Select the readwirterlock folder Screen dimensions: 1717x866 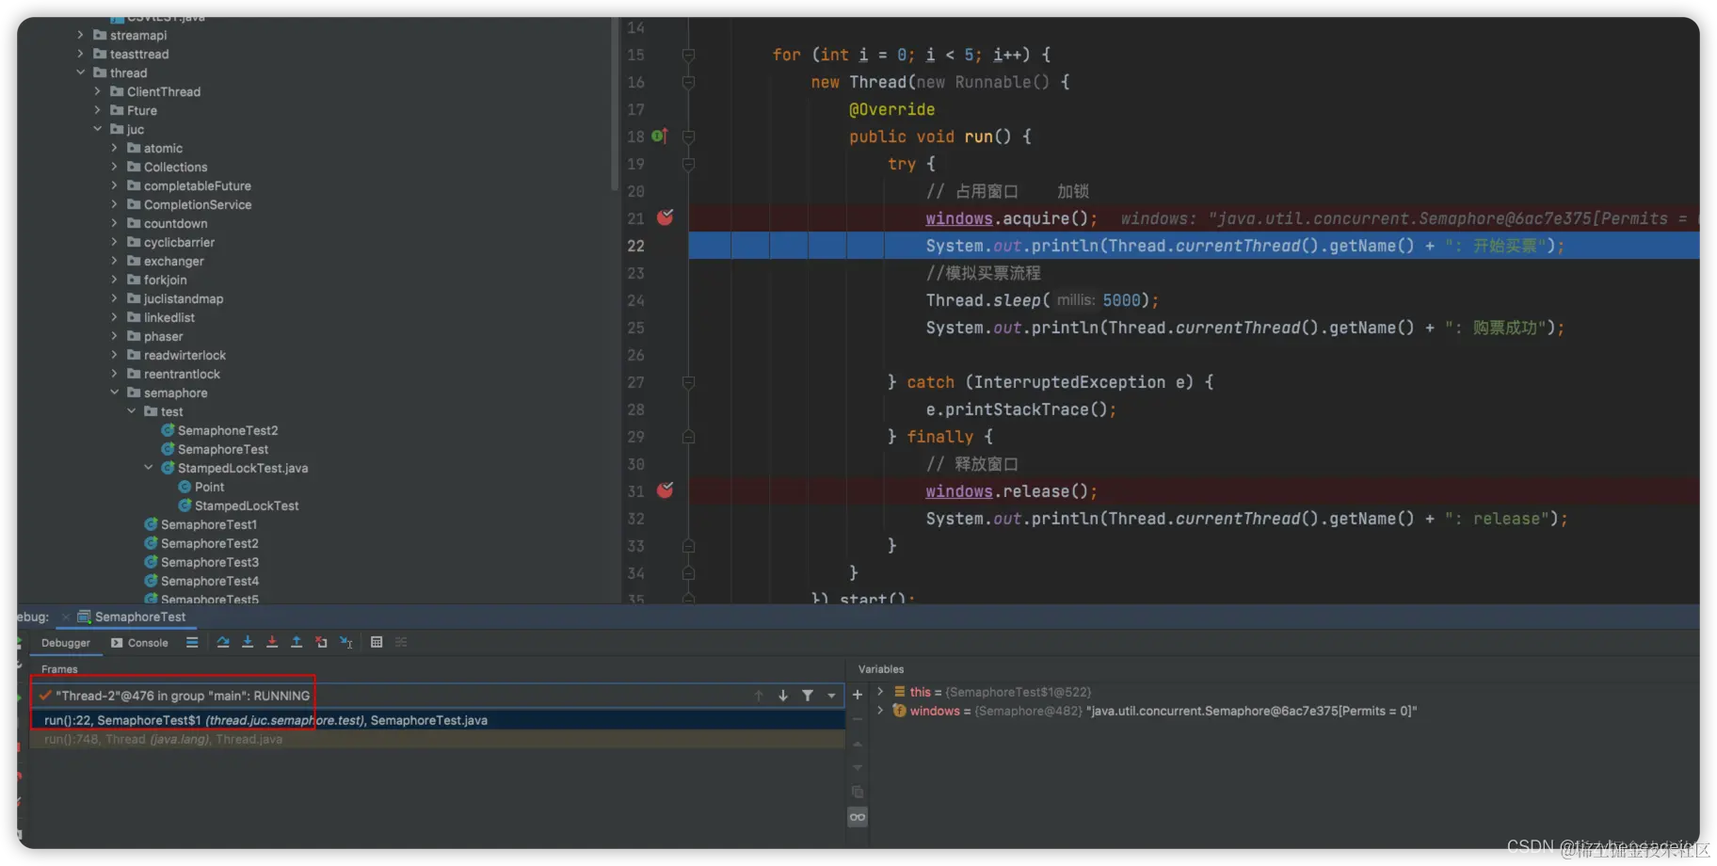185,355
